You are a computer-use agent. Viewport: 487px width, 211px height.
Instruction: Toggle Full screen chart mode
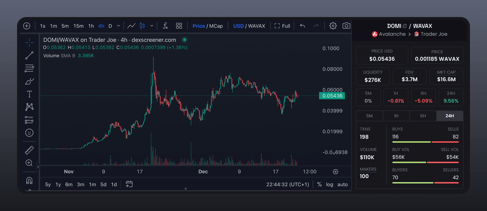point(282,26)
